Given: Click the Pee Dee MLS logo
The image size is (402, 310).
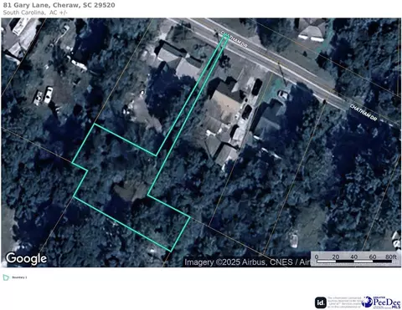Looking at the screenshot, I should (x=382, y=302).
